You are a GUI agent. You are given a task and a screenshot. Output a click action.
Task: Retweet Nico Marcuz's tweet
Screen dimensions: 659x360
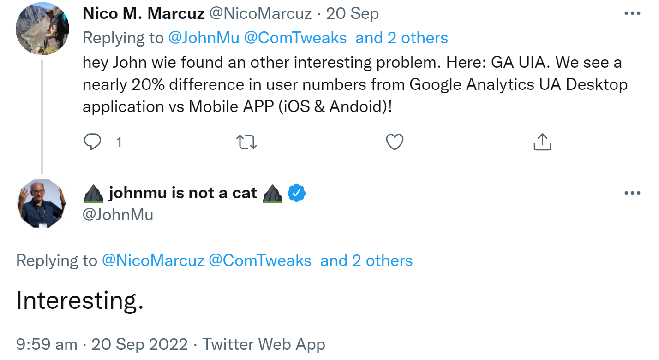pos(246,142)
